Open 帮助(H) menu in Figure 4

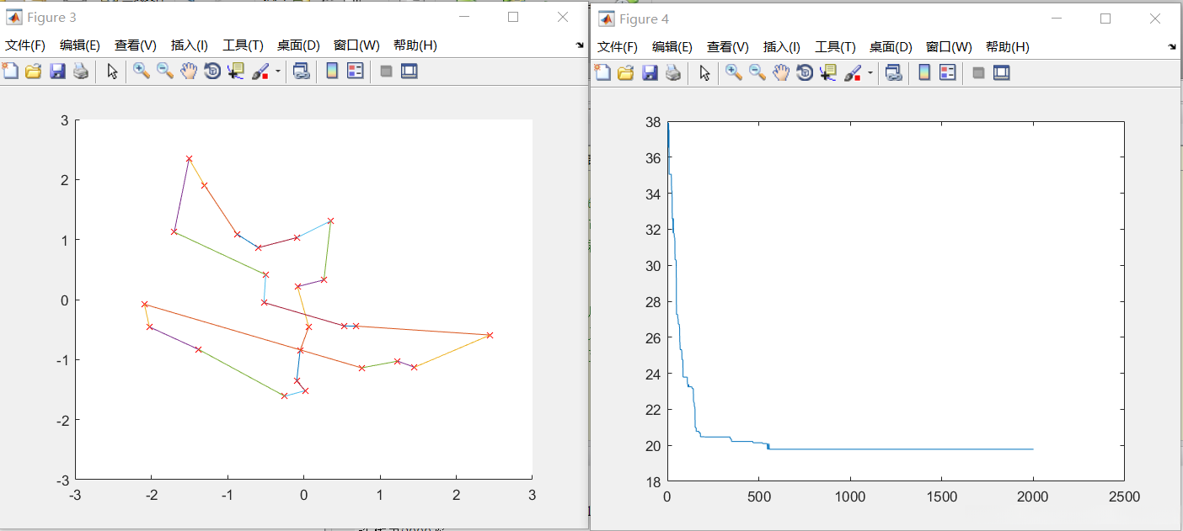click(x=1007, y=47)
